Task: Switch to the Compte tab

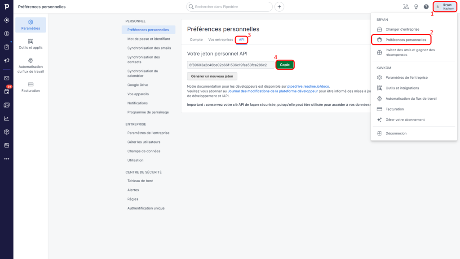Action: (196, 40)
